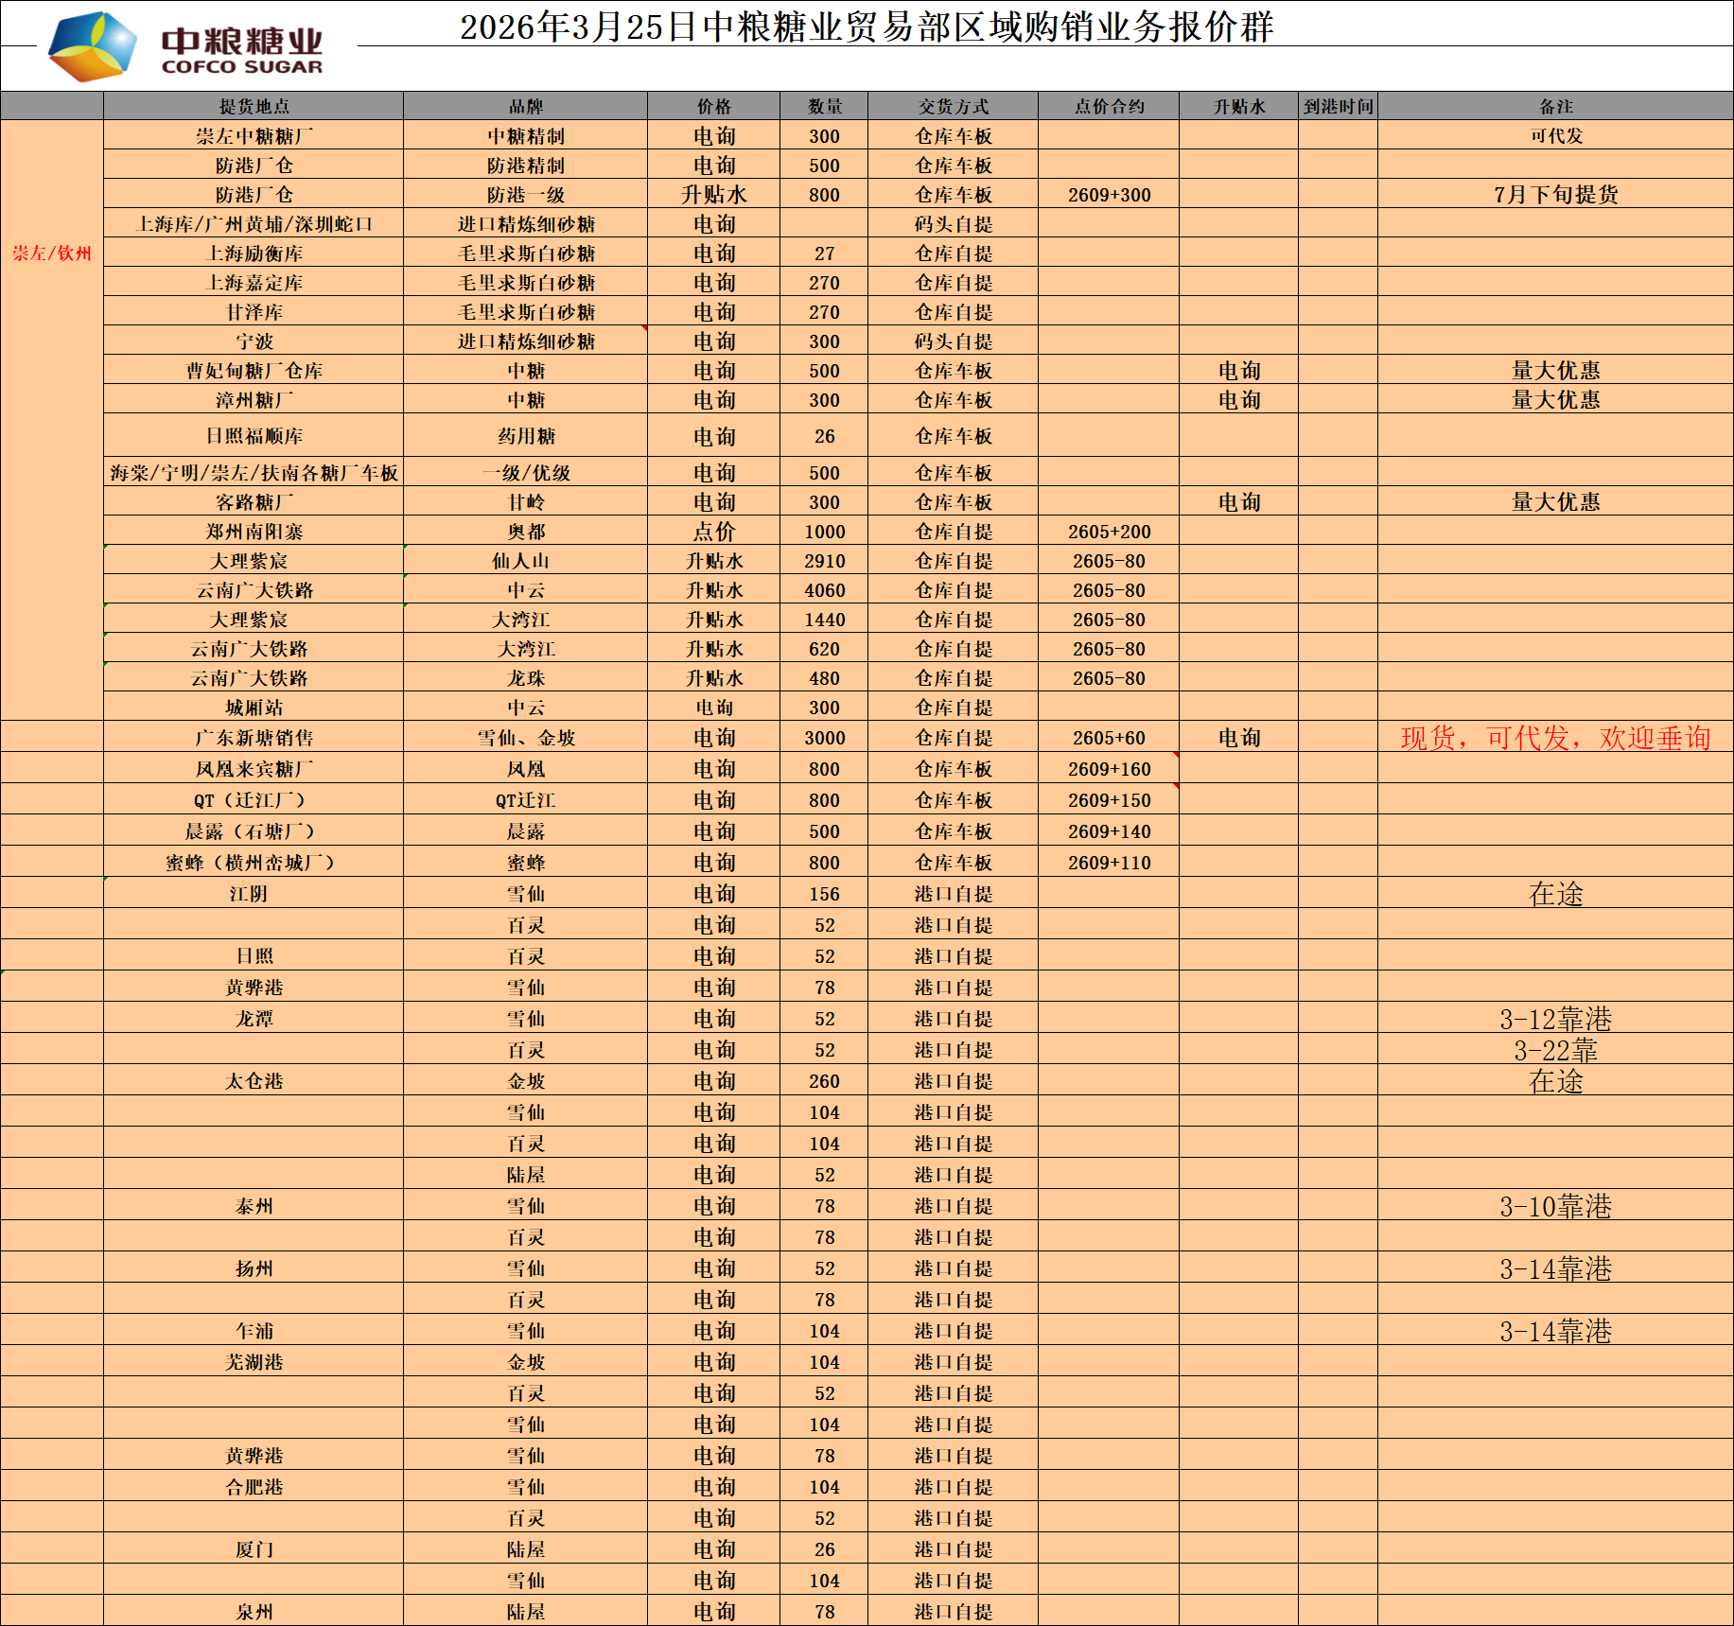Viewport: 1734px width, 1626px height.
Task: Click the 交货方式 column header
Action: click(953, 106)
